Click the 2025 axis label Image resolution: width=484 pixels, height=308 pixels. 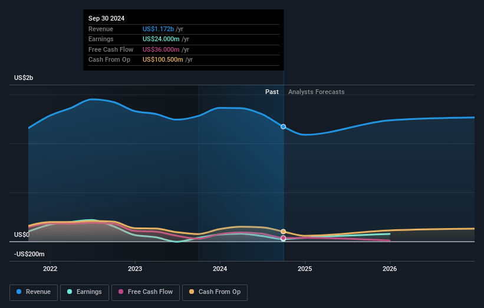click(305, 269)
